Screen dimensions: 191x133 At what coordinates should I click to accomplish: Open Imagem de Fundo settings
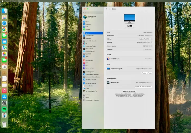93,46
